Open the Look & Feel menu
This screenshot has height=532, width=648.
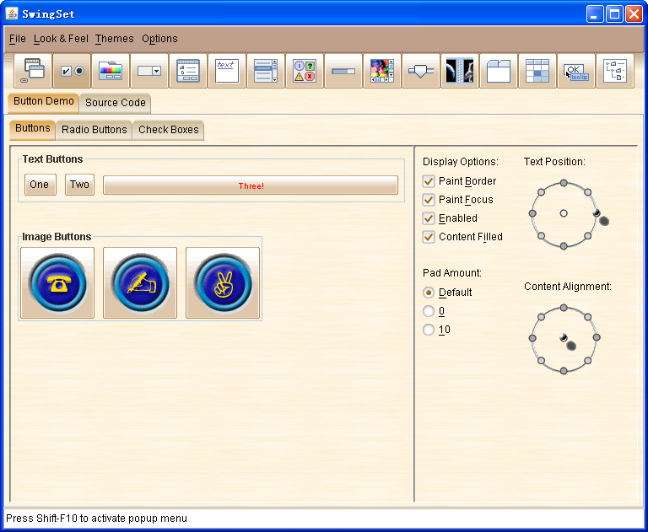tap(61, 39)
